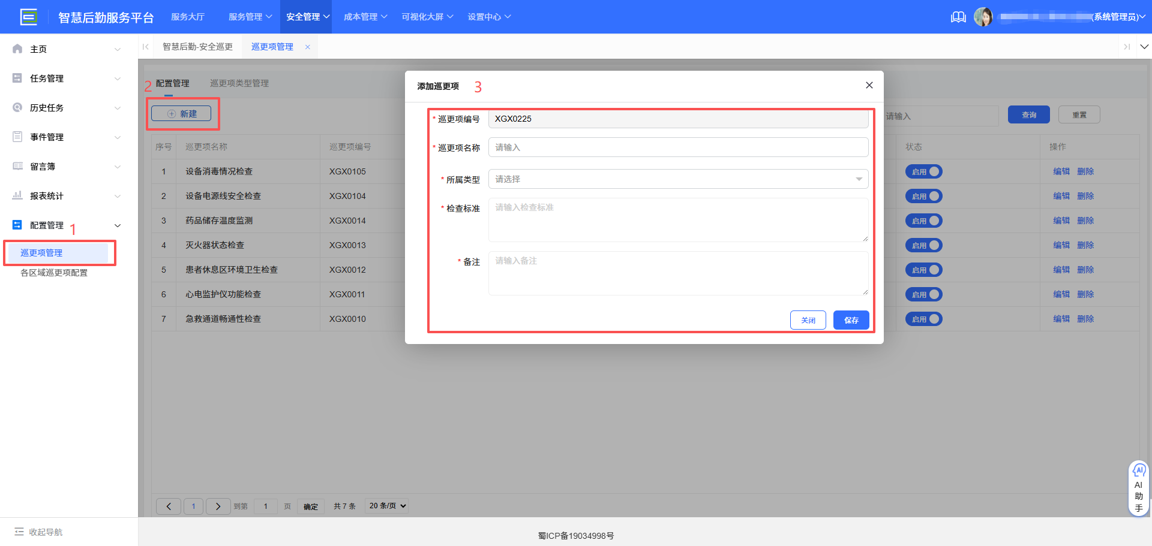Image resolution: width=1152 pixels, height=546 pixels.
Task: Select the 留言簿 message board icon
Action: pyautogui.click(x=17, y=166)
